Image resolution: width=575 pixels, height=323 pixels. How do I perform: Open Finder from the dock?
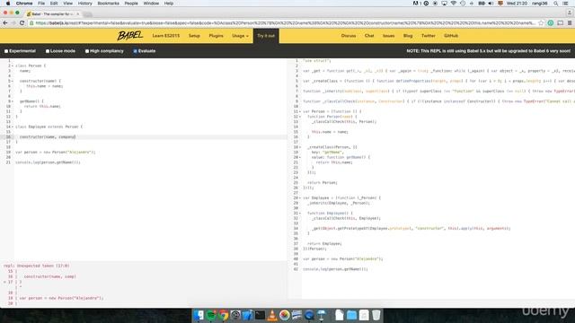pos(199,315)
